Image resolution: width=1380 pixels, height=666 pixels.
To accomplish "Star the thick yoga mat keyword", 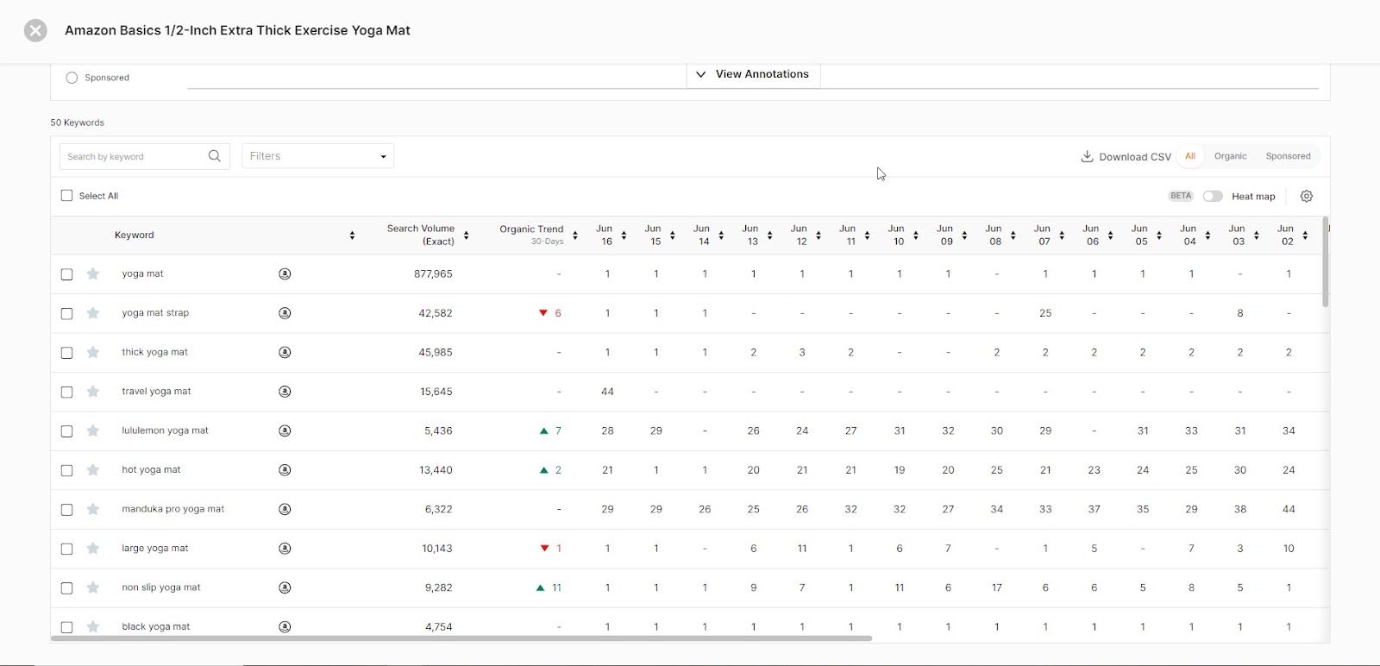I will tap(93, 352).
